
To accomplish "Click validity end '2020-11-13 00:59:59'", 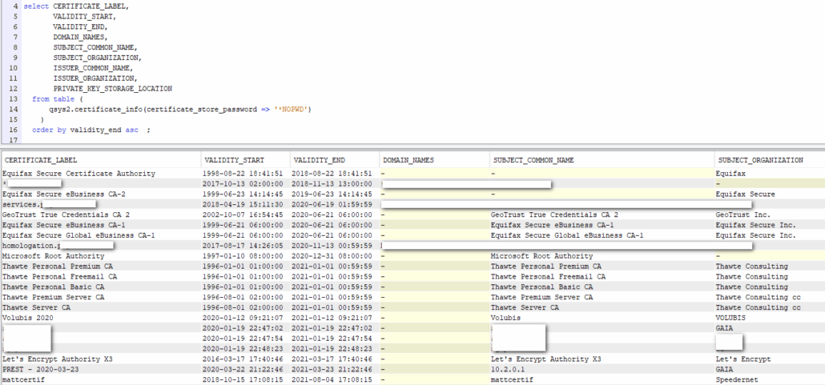I will pyautogui.click(x=332, y=246).
